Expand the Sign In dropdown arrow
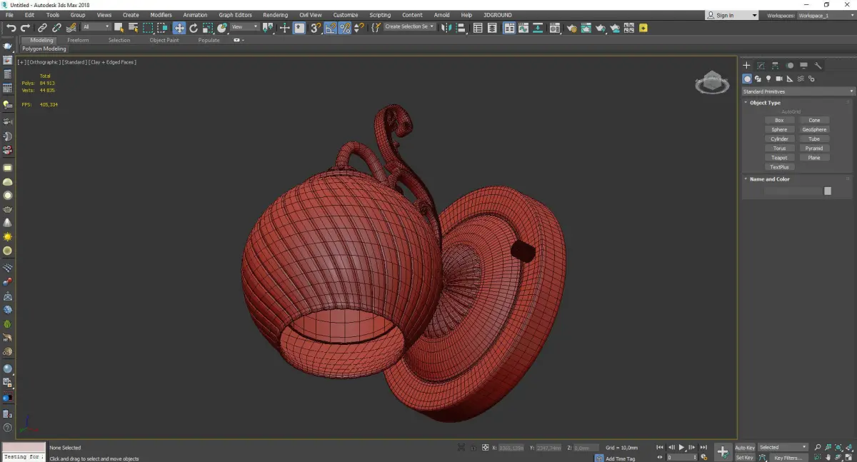The height and width of the screenshot is (462, 857). [754, 15]
